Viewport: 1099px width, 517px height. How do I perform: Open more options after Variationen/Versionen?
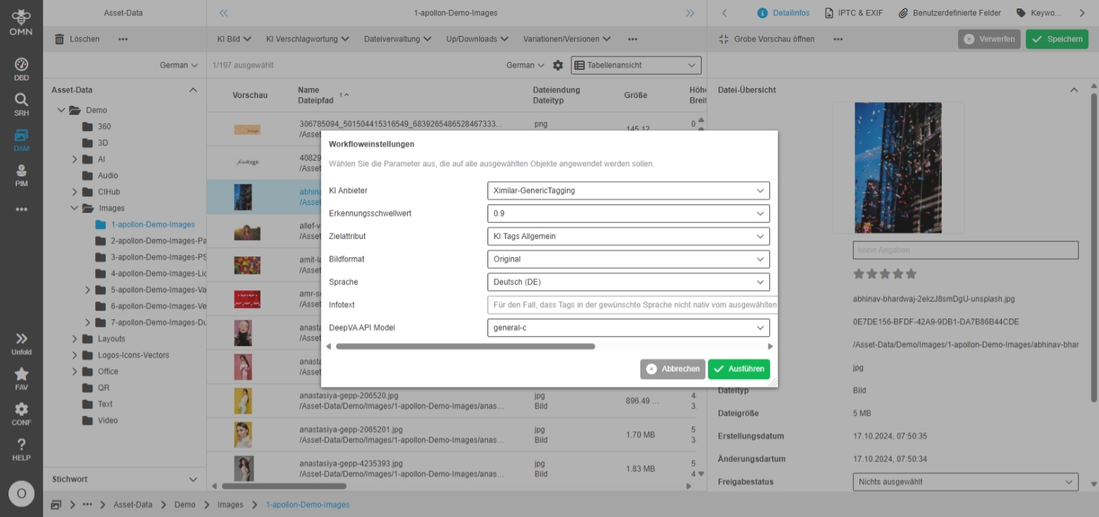pyautogui.click(x=633, y=39)
